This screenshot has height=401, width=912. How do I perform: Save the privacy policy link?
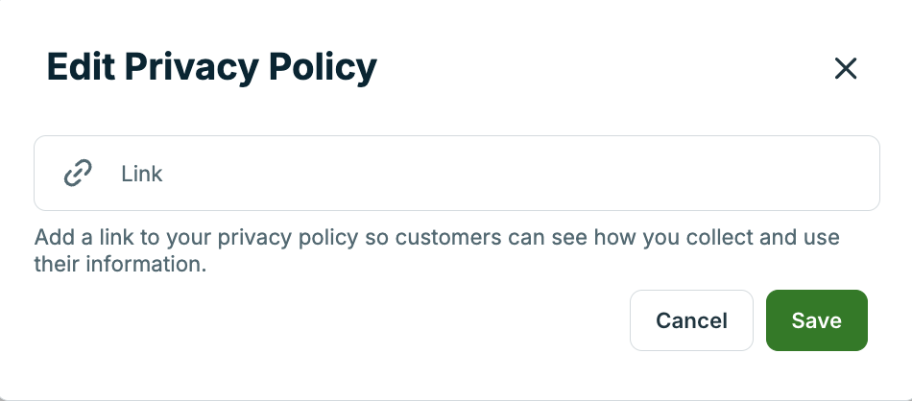[x=816, y=320]
